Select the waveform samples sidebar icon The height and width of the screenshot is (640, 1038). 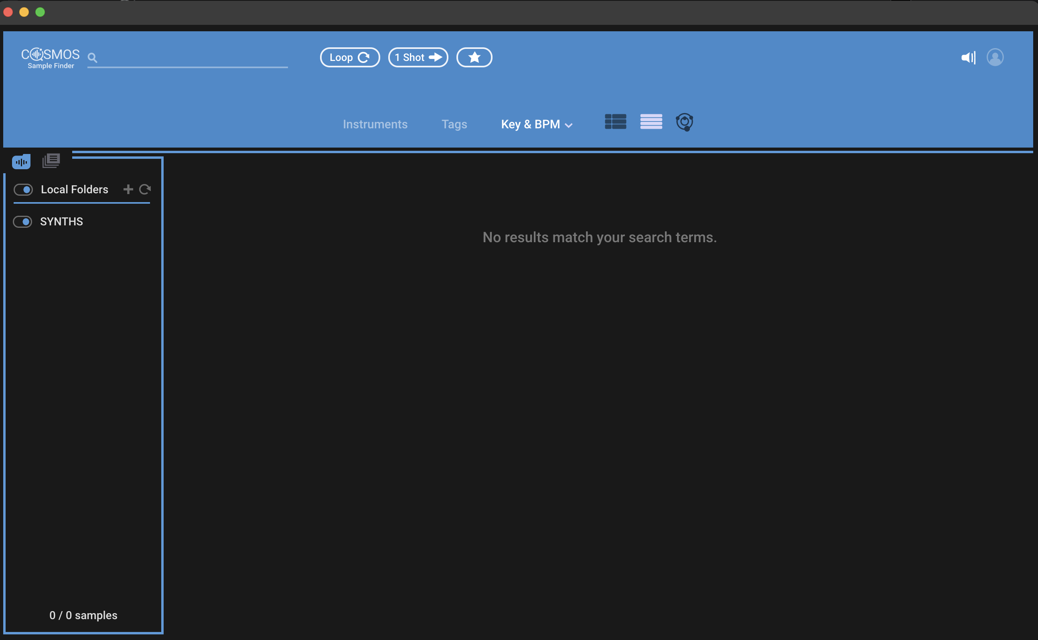click(x=21, y=162)
